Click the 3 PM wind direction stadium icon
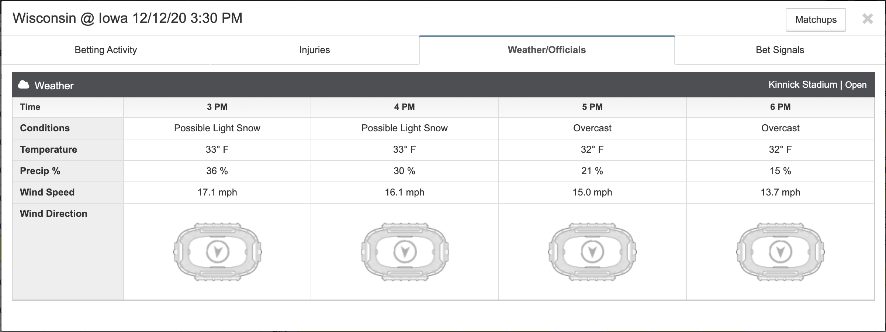Screen dimensions: 886x332 pyautogui.click(x=218, y=252)
